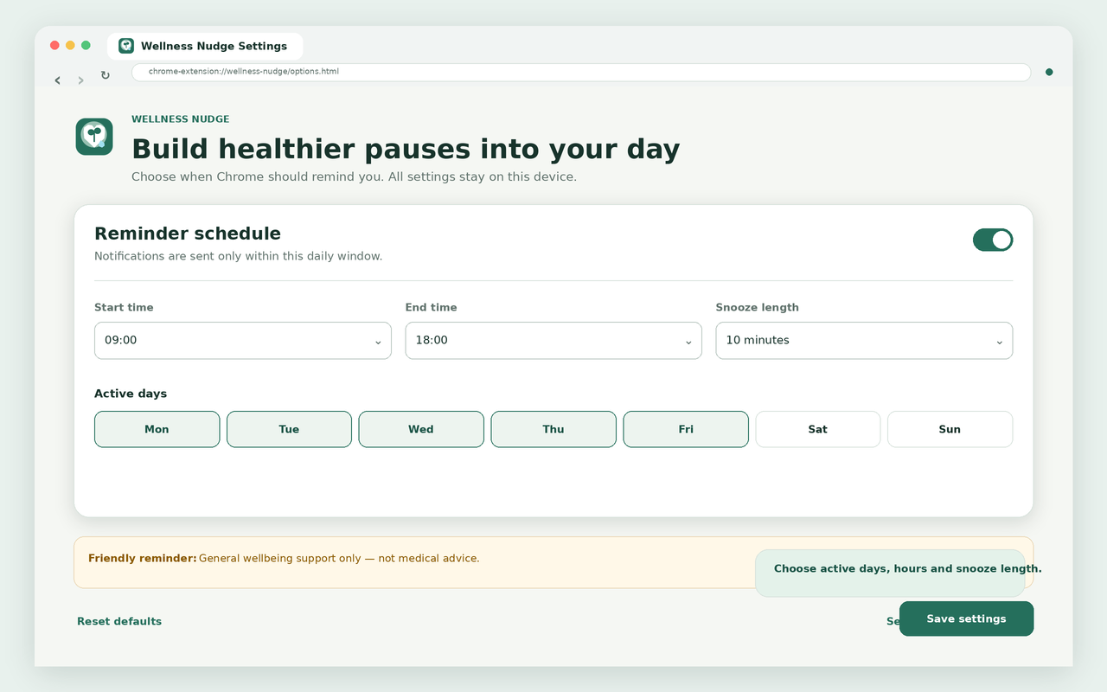Screen dimensions: 1107x692
Task: Click the Reset defaults link
Action: pyautogui.click(x=119, y=621)
